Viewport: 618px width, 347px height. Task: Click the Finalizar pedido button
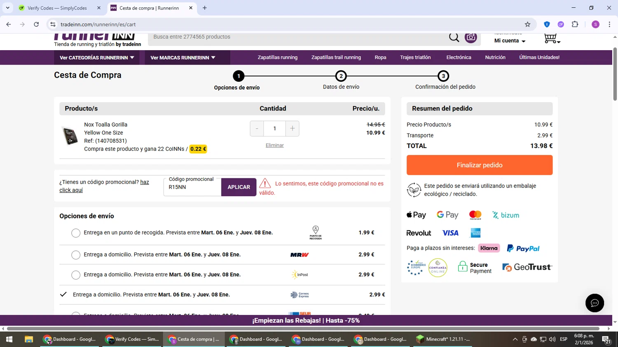[x=480, y=165]
